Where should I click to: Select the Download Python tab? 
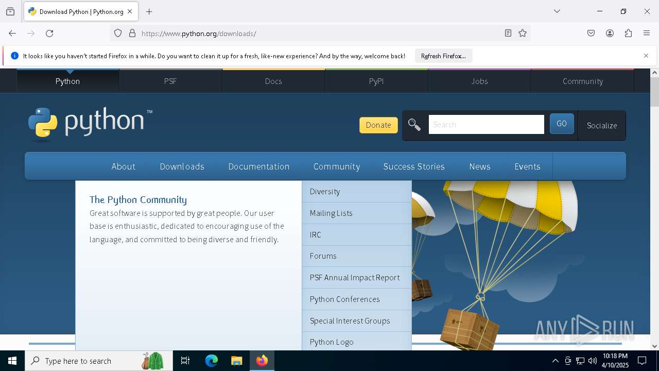80,11
